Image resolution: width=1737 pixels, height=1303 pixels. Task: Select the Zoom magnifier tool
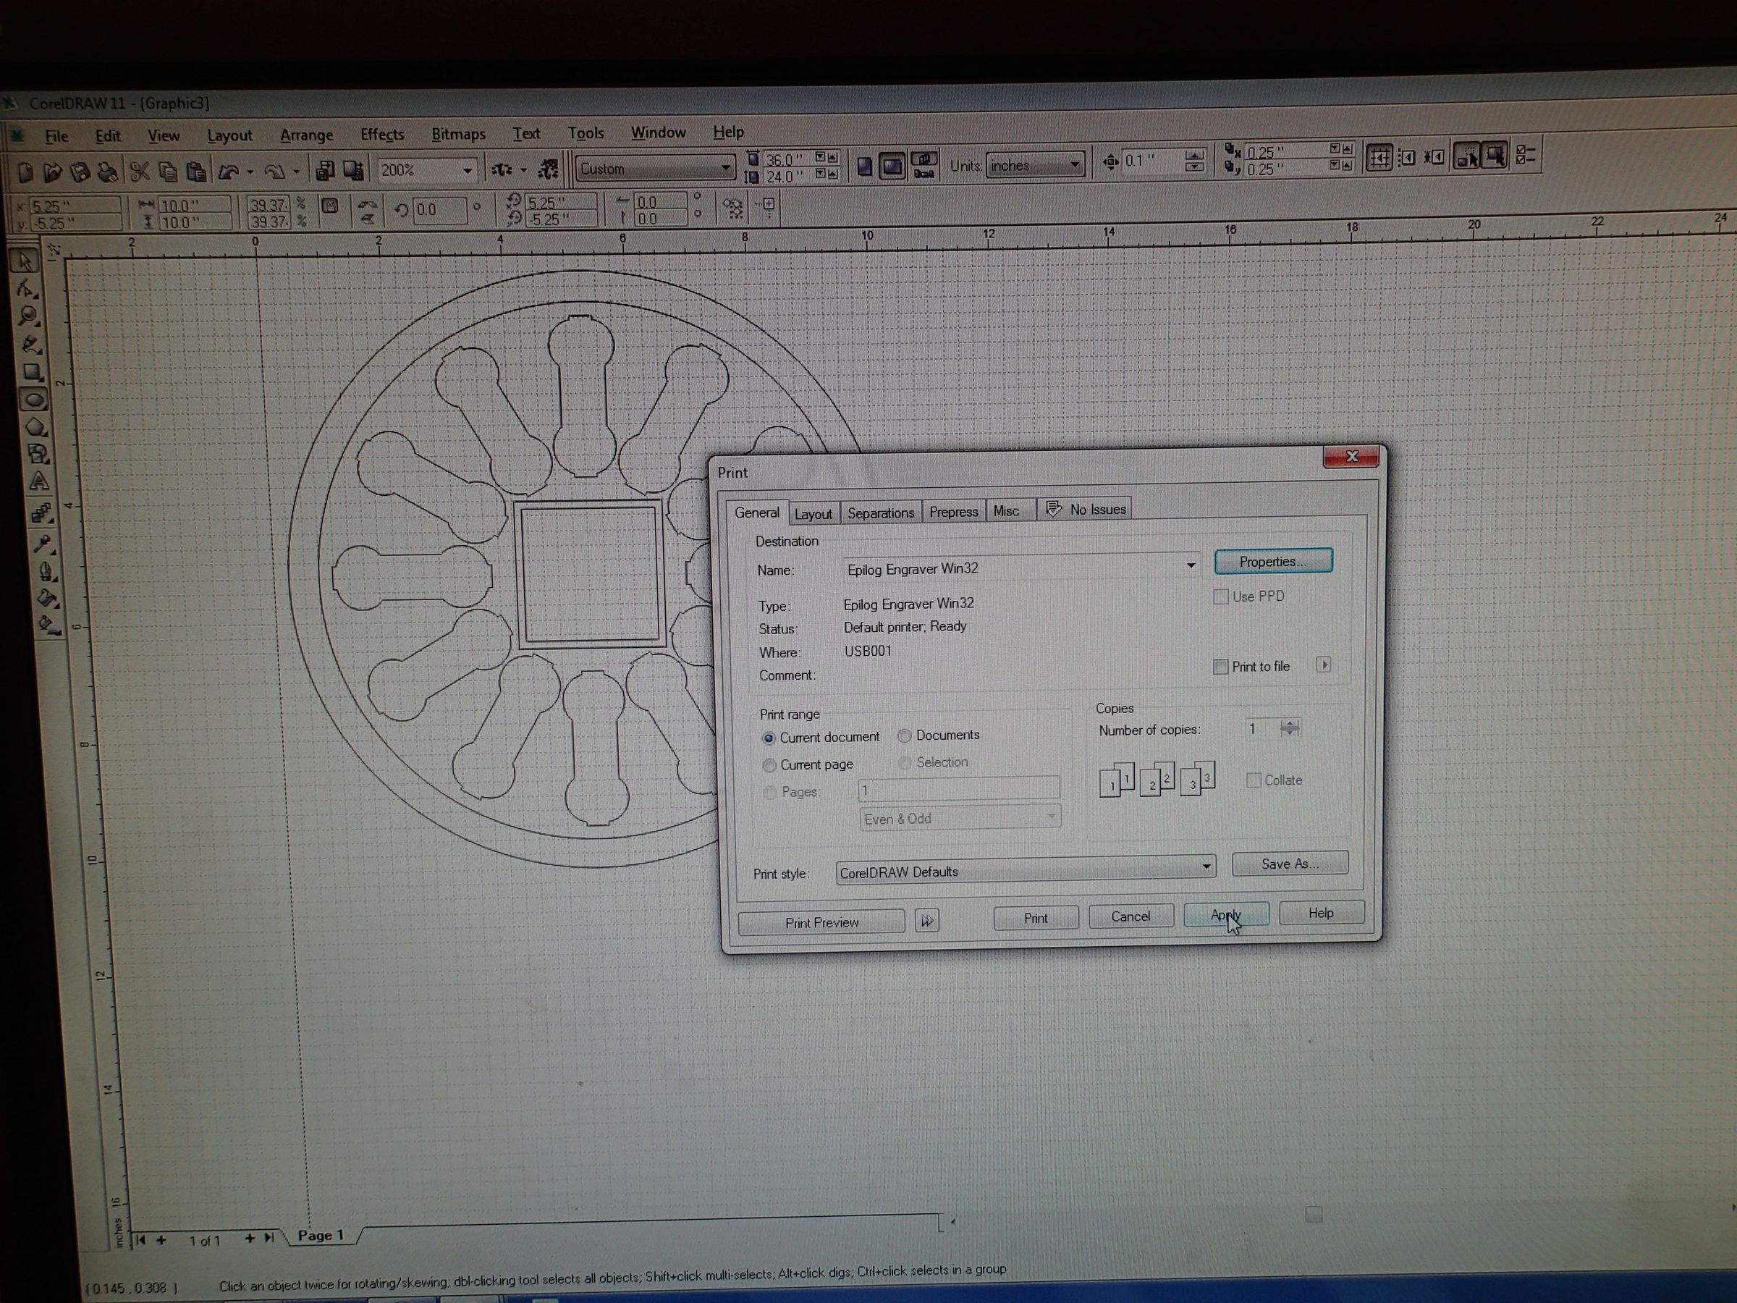pos(29,316)
